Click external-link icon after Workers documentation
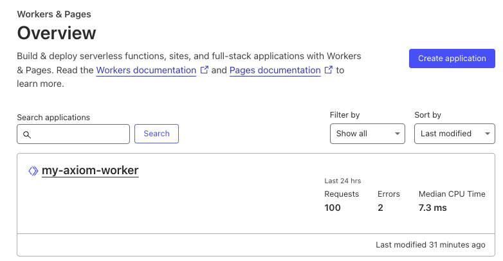This screenshot has height=261, width=503. (205, 69)
